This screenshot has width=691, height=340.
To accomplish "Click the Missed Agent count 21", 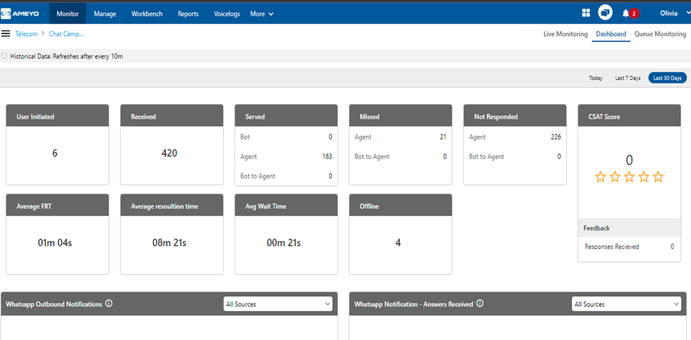I will tap(443, 137).
